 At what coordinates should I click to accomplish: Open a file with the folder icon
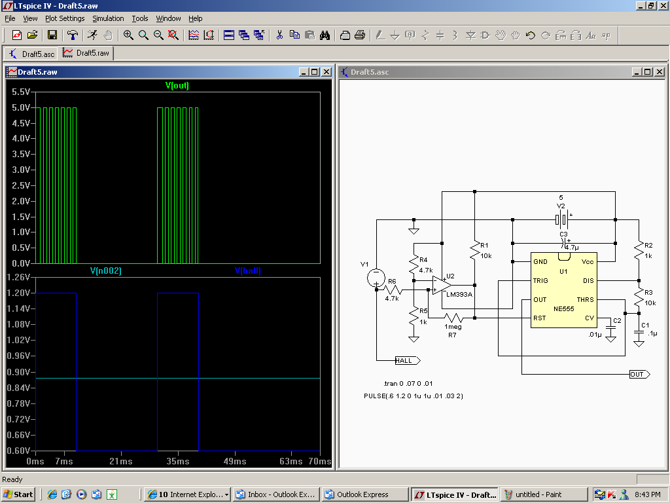[33, 35]
